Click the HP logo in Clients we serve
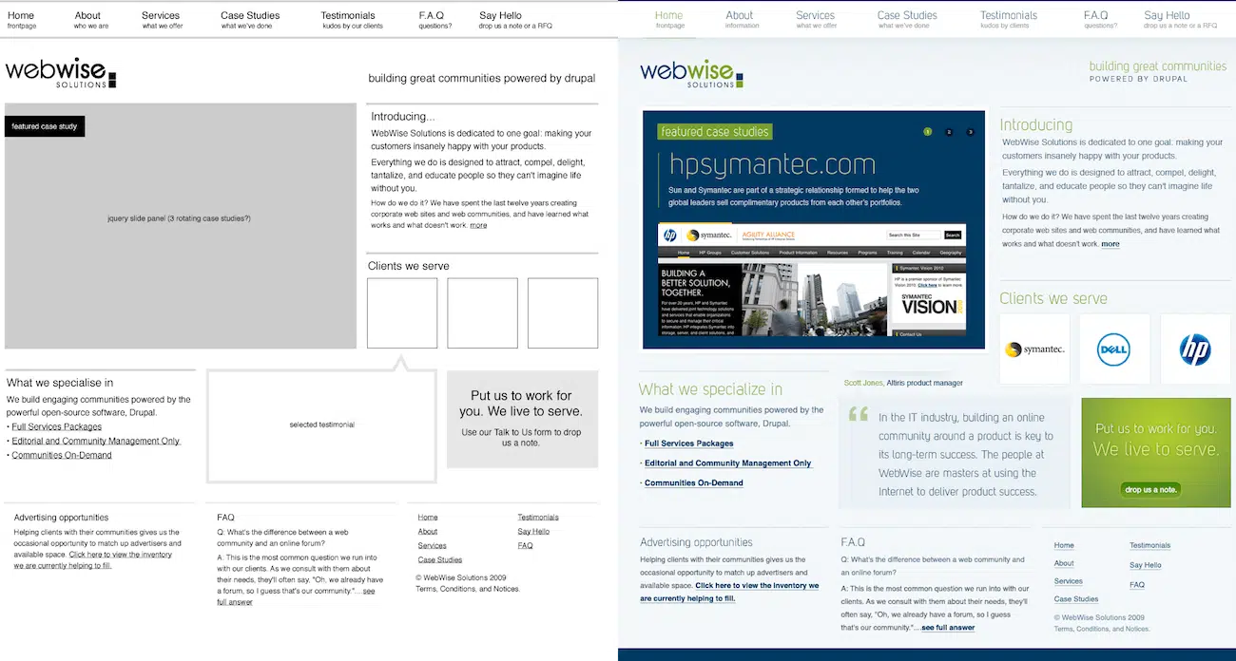 pos(1195,349)
